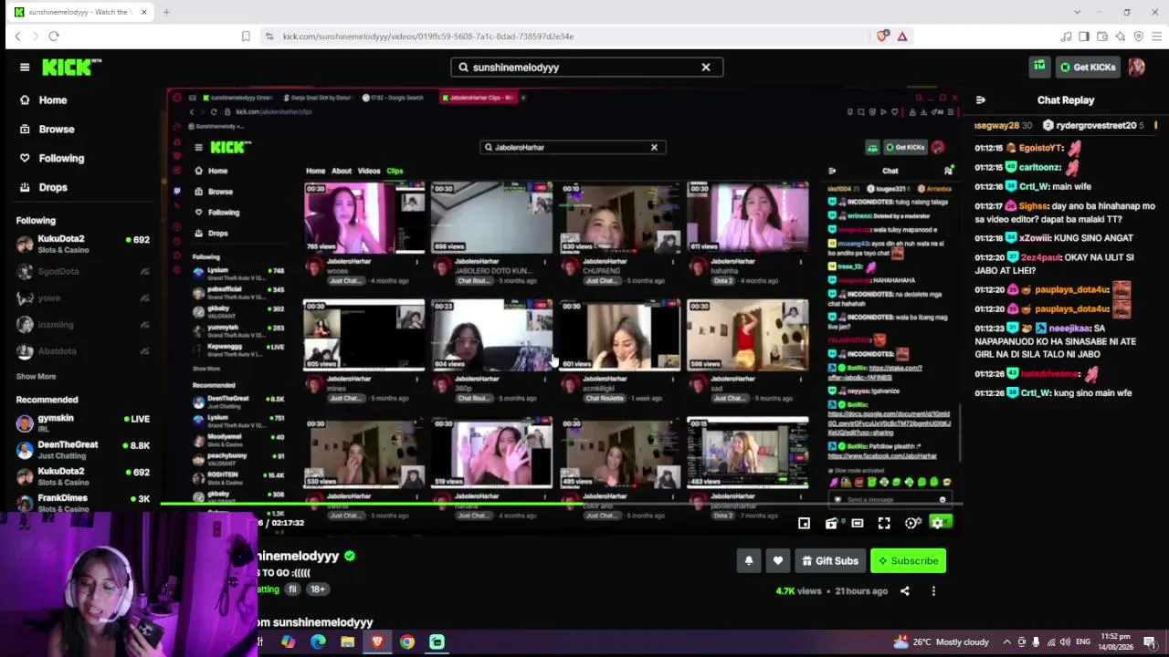Open the Brave VPN shield icon

pyautogui.click(x=1138, y=36)
